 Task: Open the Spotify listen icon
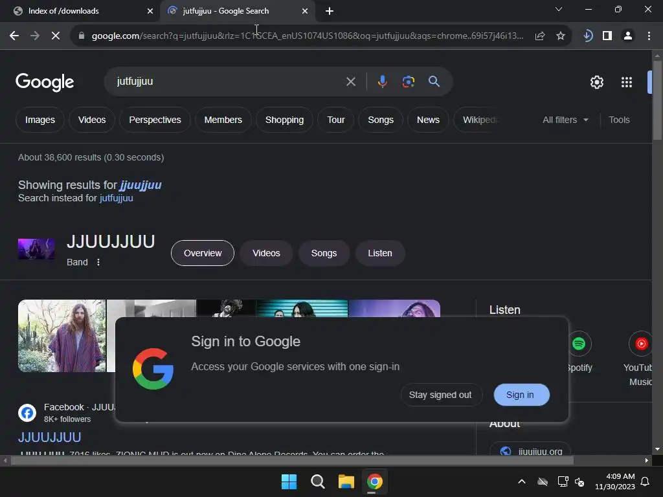click(x=579, y=344)
